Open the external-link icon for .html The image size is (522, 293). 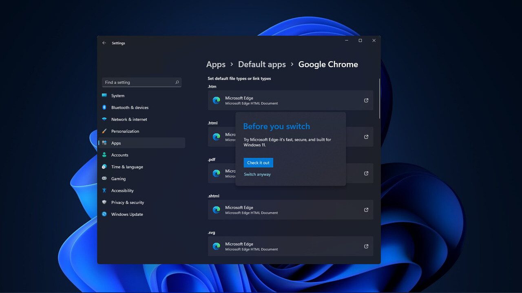tap(366, 137)
